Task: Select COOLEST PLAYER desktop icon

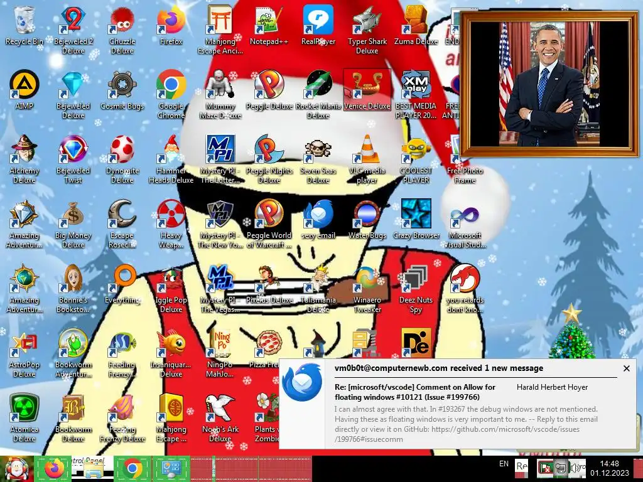Action: click(416, 159)
